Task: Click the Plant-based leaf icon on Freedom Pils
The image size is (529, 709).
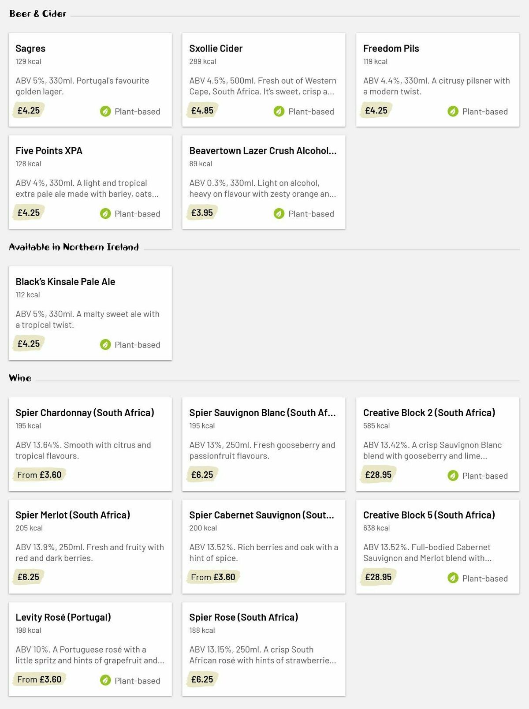Action: pyautogui.click(x=452, y=112)
